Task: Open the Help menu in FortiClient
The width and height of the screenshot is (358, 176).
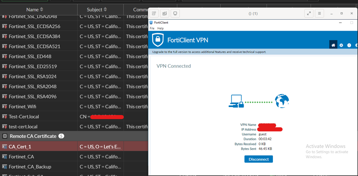Action: point(160,28)
